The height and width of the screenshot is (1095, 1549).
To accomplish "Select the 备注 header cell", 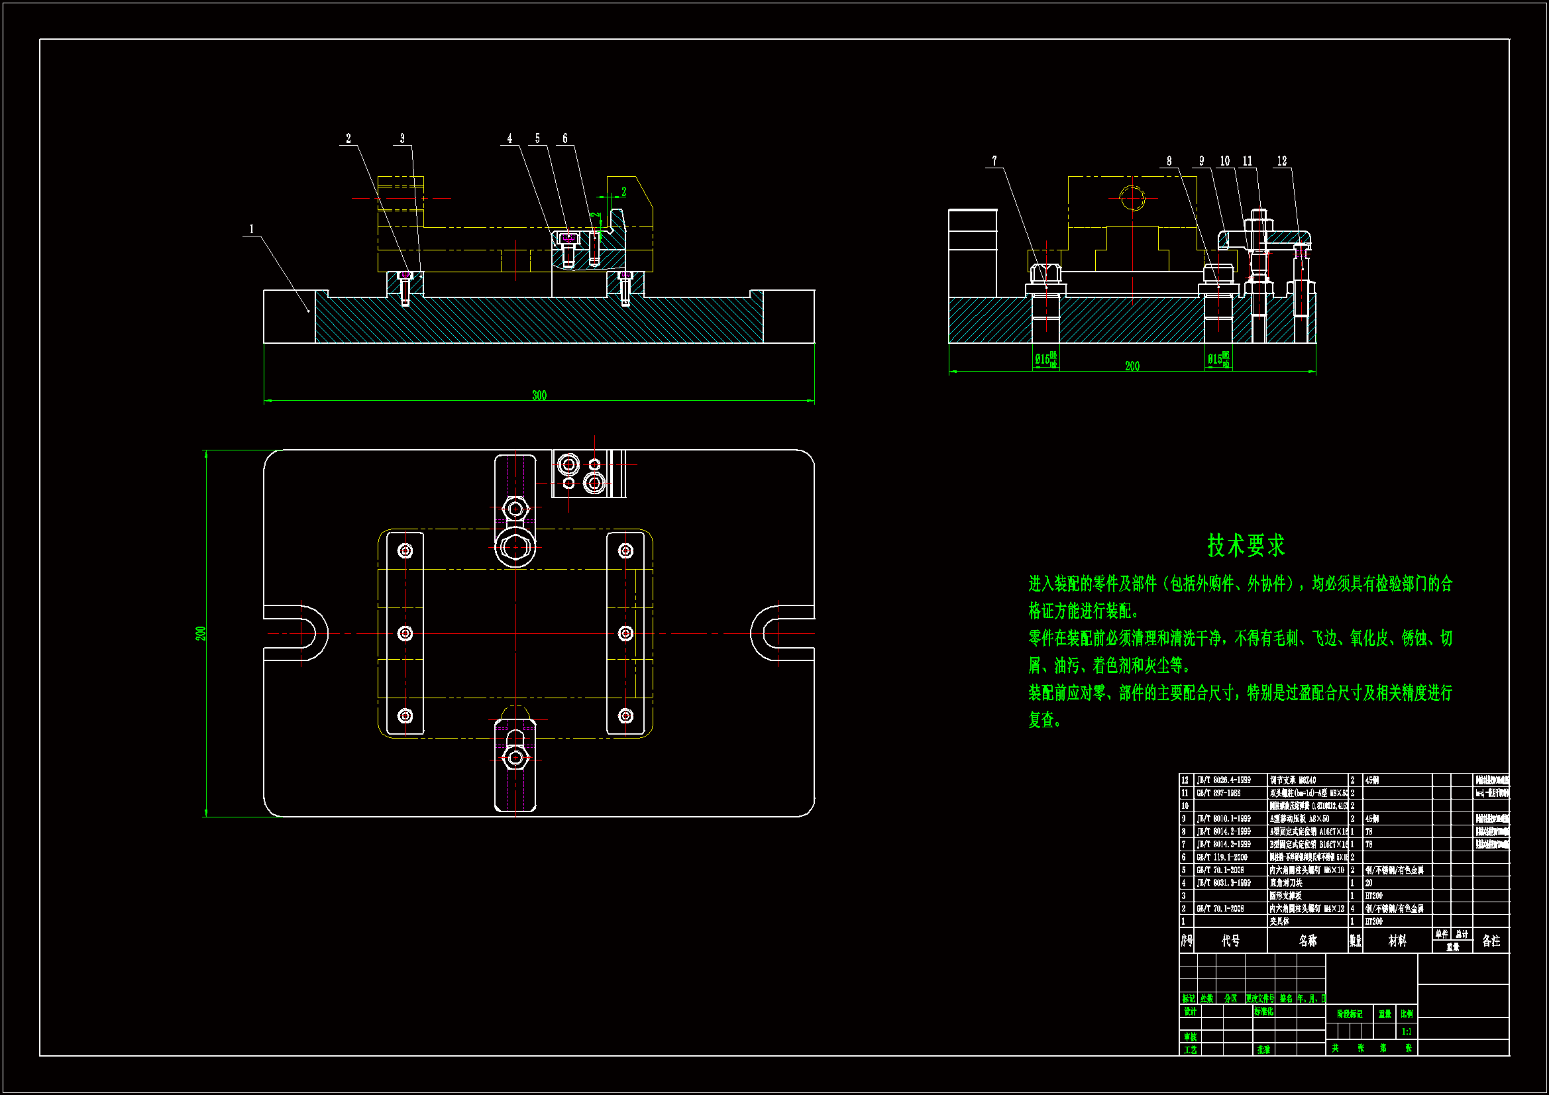I will point(1491,941).
